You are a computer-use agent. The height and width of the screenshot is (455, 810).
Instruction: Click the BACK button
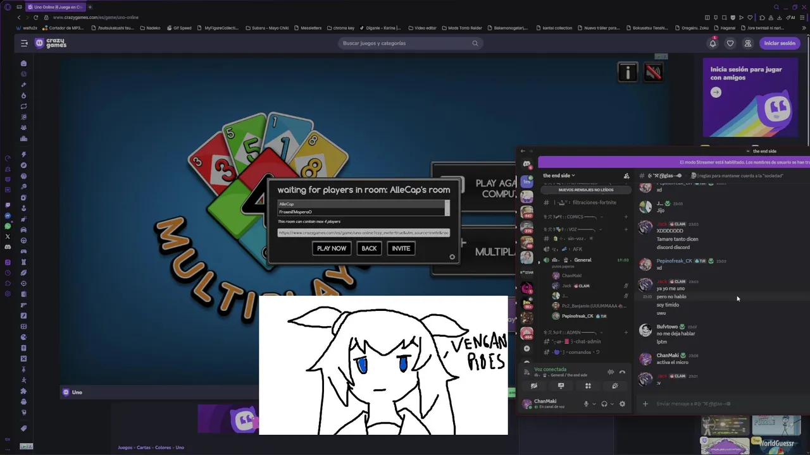coord(369,248)
